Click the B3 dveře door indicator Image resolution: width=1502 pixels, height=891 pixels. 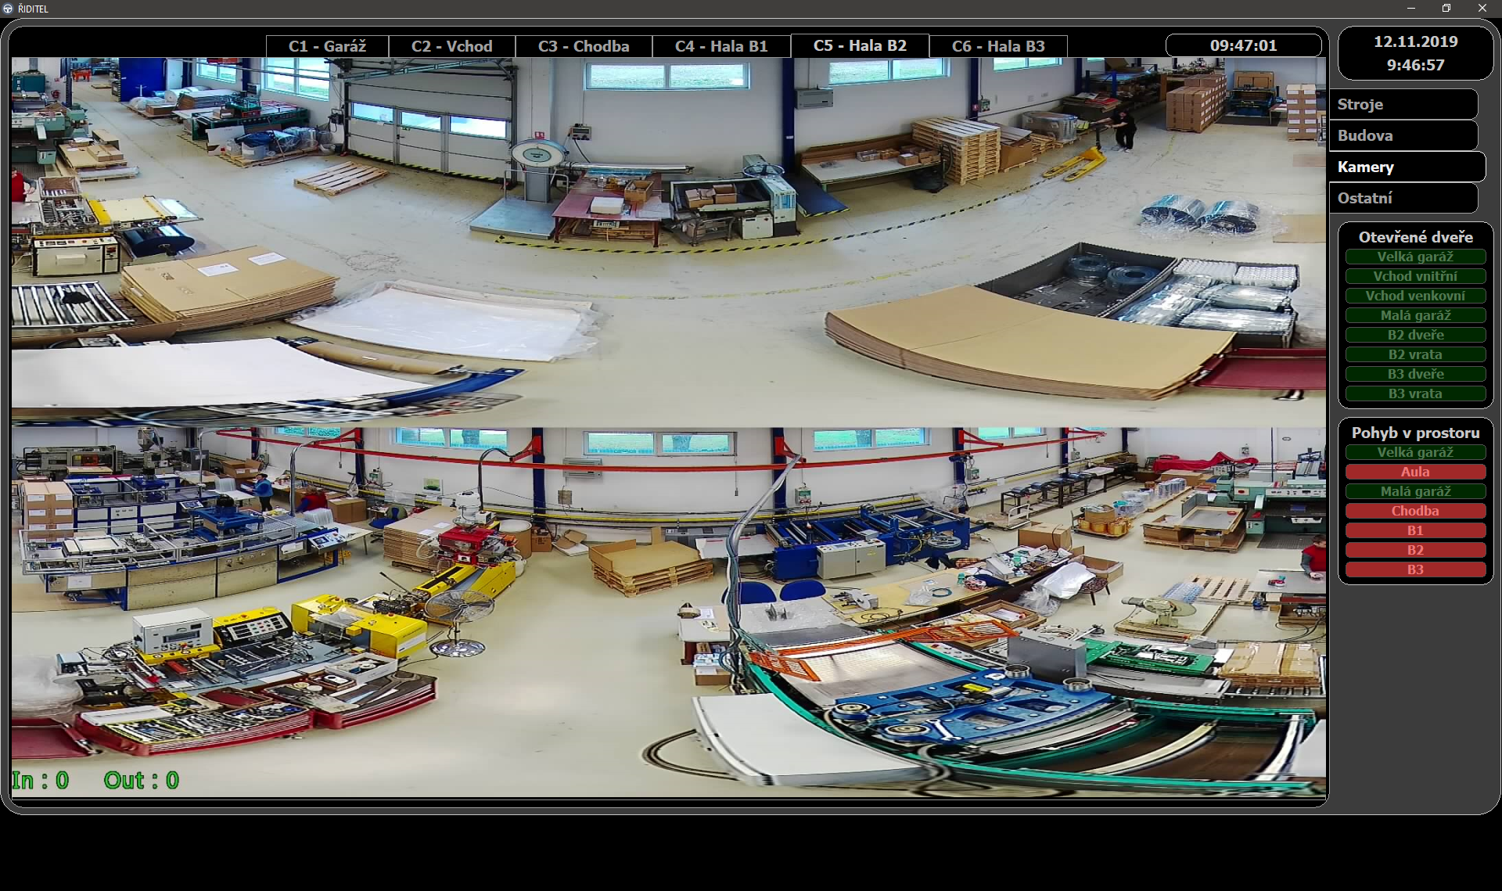(1414, 374)
